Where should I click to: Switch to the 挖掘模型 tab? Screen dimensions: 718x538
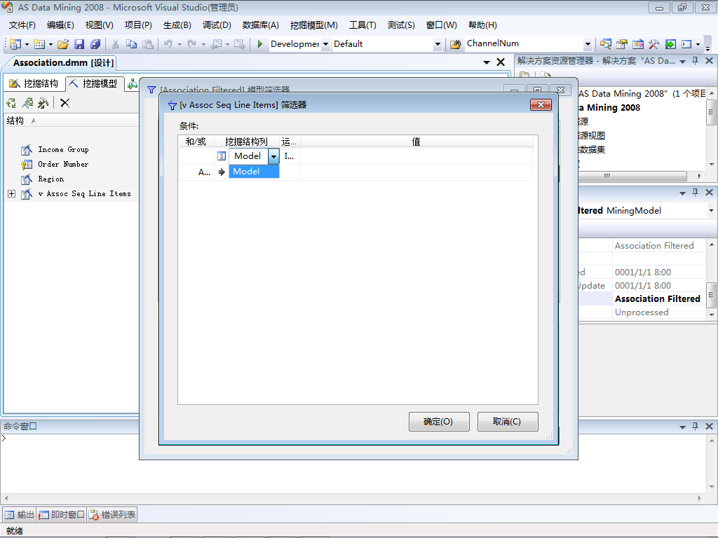pos(94,83)
